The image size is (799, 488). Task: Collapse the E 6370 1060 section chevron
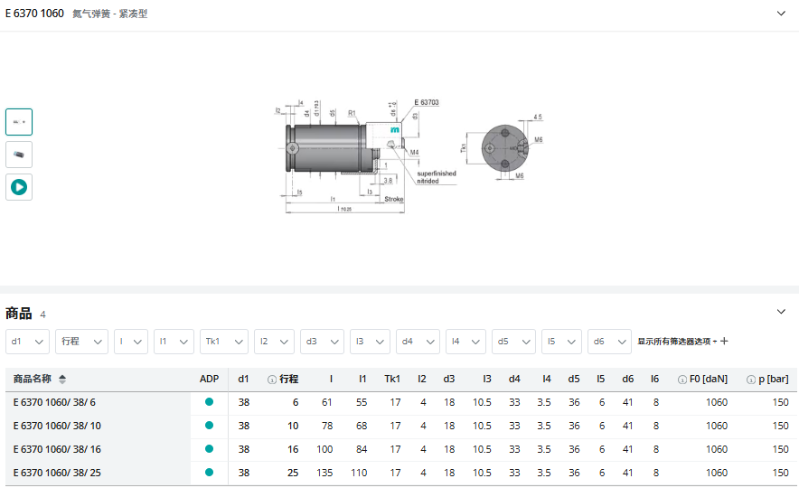click(781, 14)
